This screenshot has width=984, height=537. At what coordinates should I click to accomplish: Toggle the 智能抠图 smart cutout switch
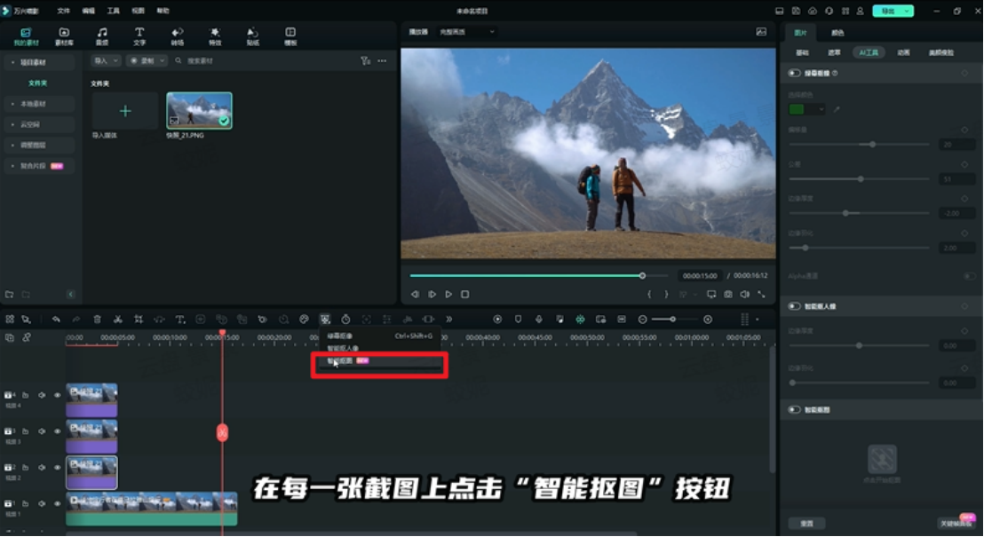795,410
